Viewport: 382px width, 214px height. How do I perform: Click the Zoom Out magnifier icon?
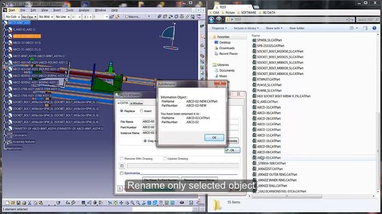(138, 203)
